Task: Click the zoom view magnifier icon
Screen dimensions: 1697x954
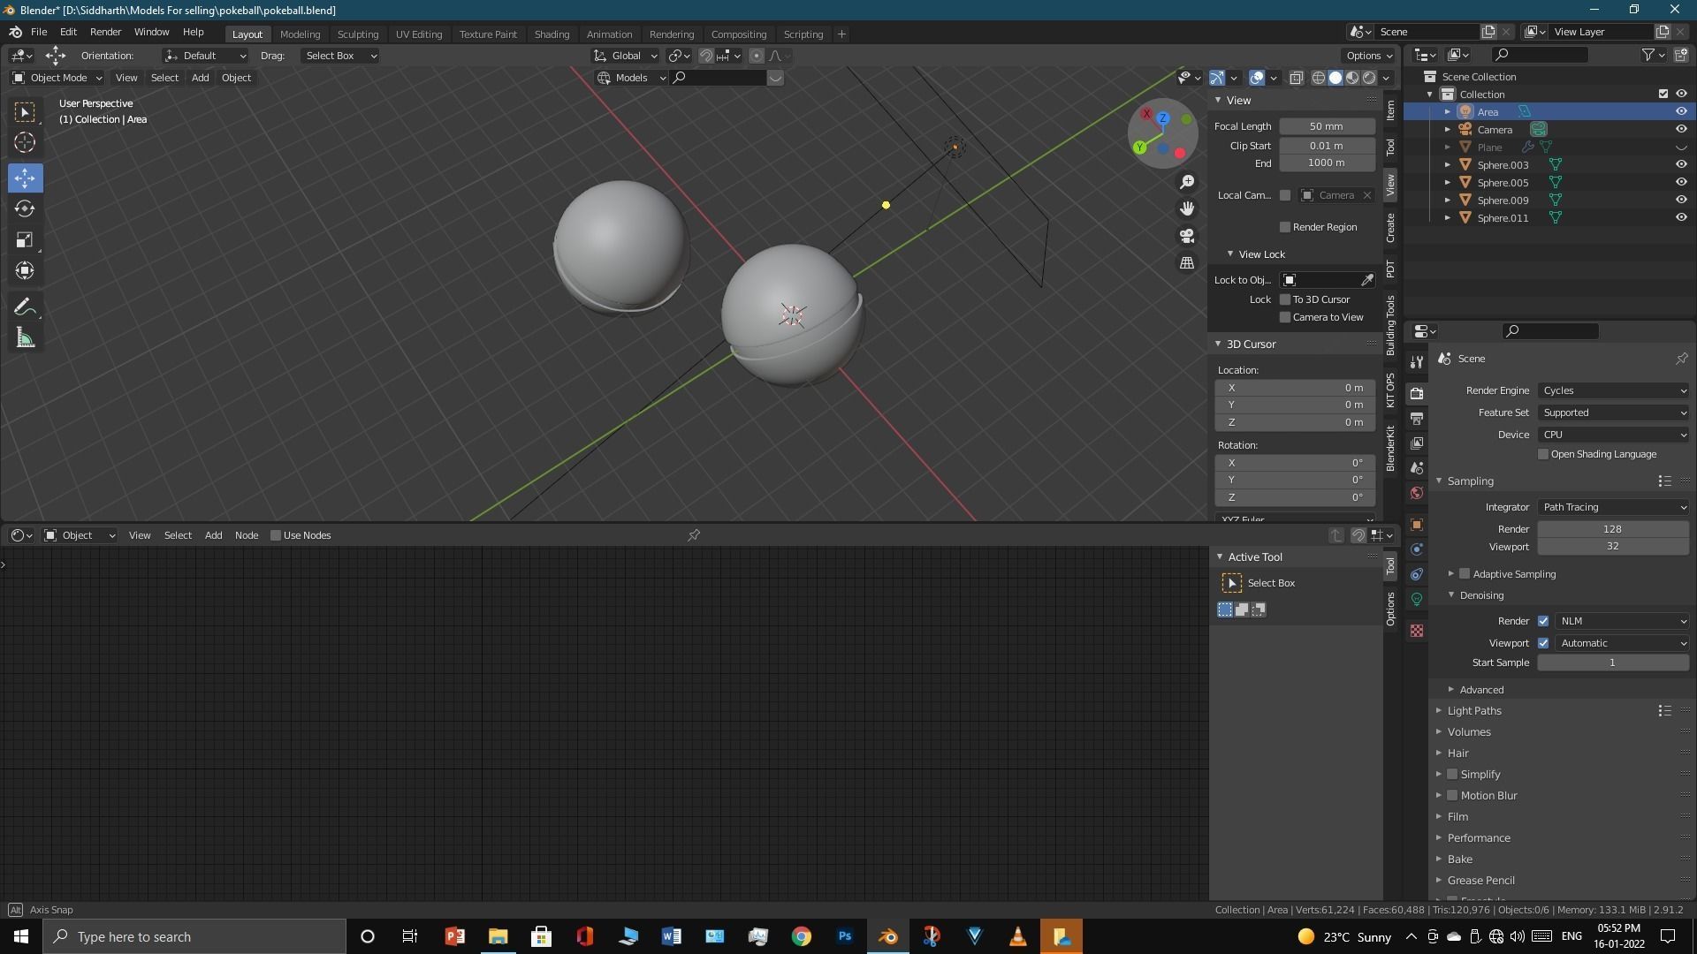Action: [x=1187, y=182]
